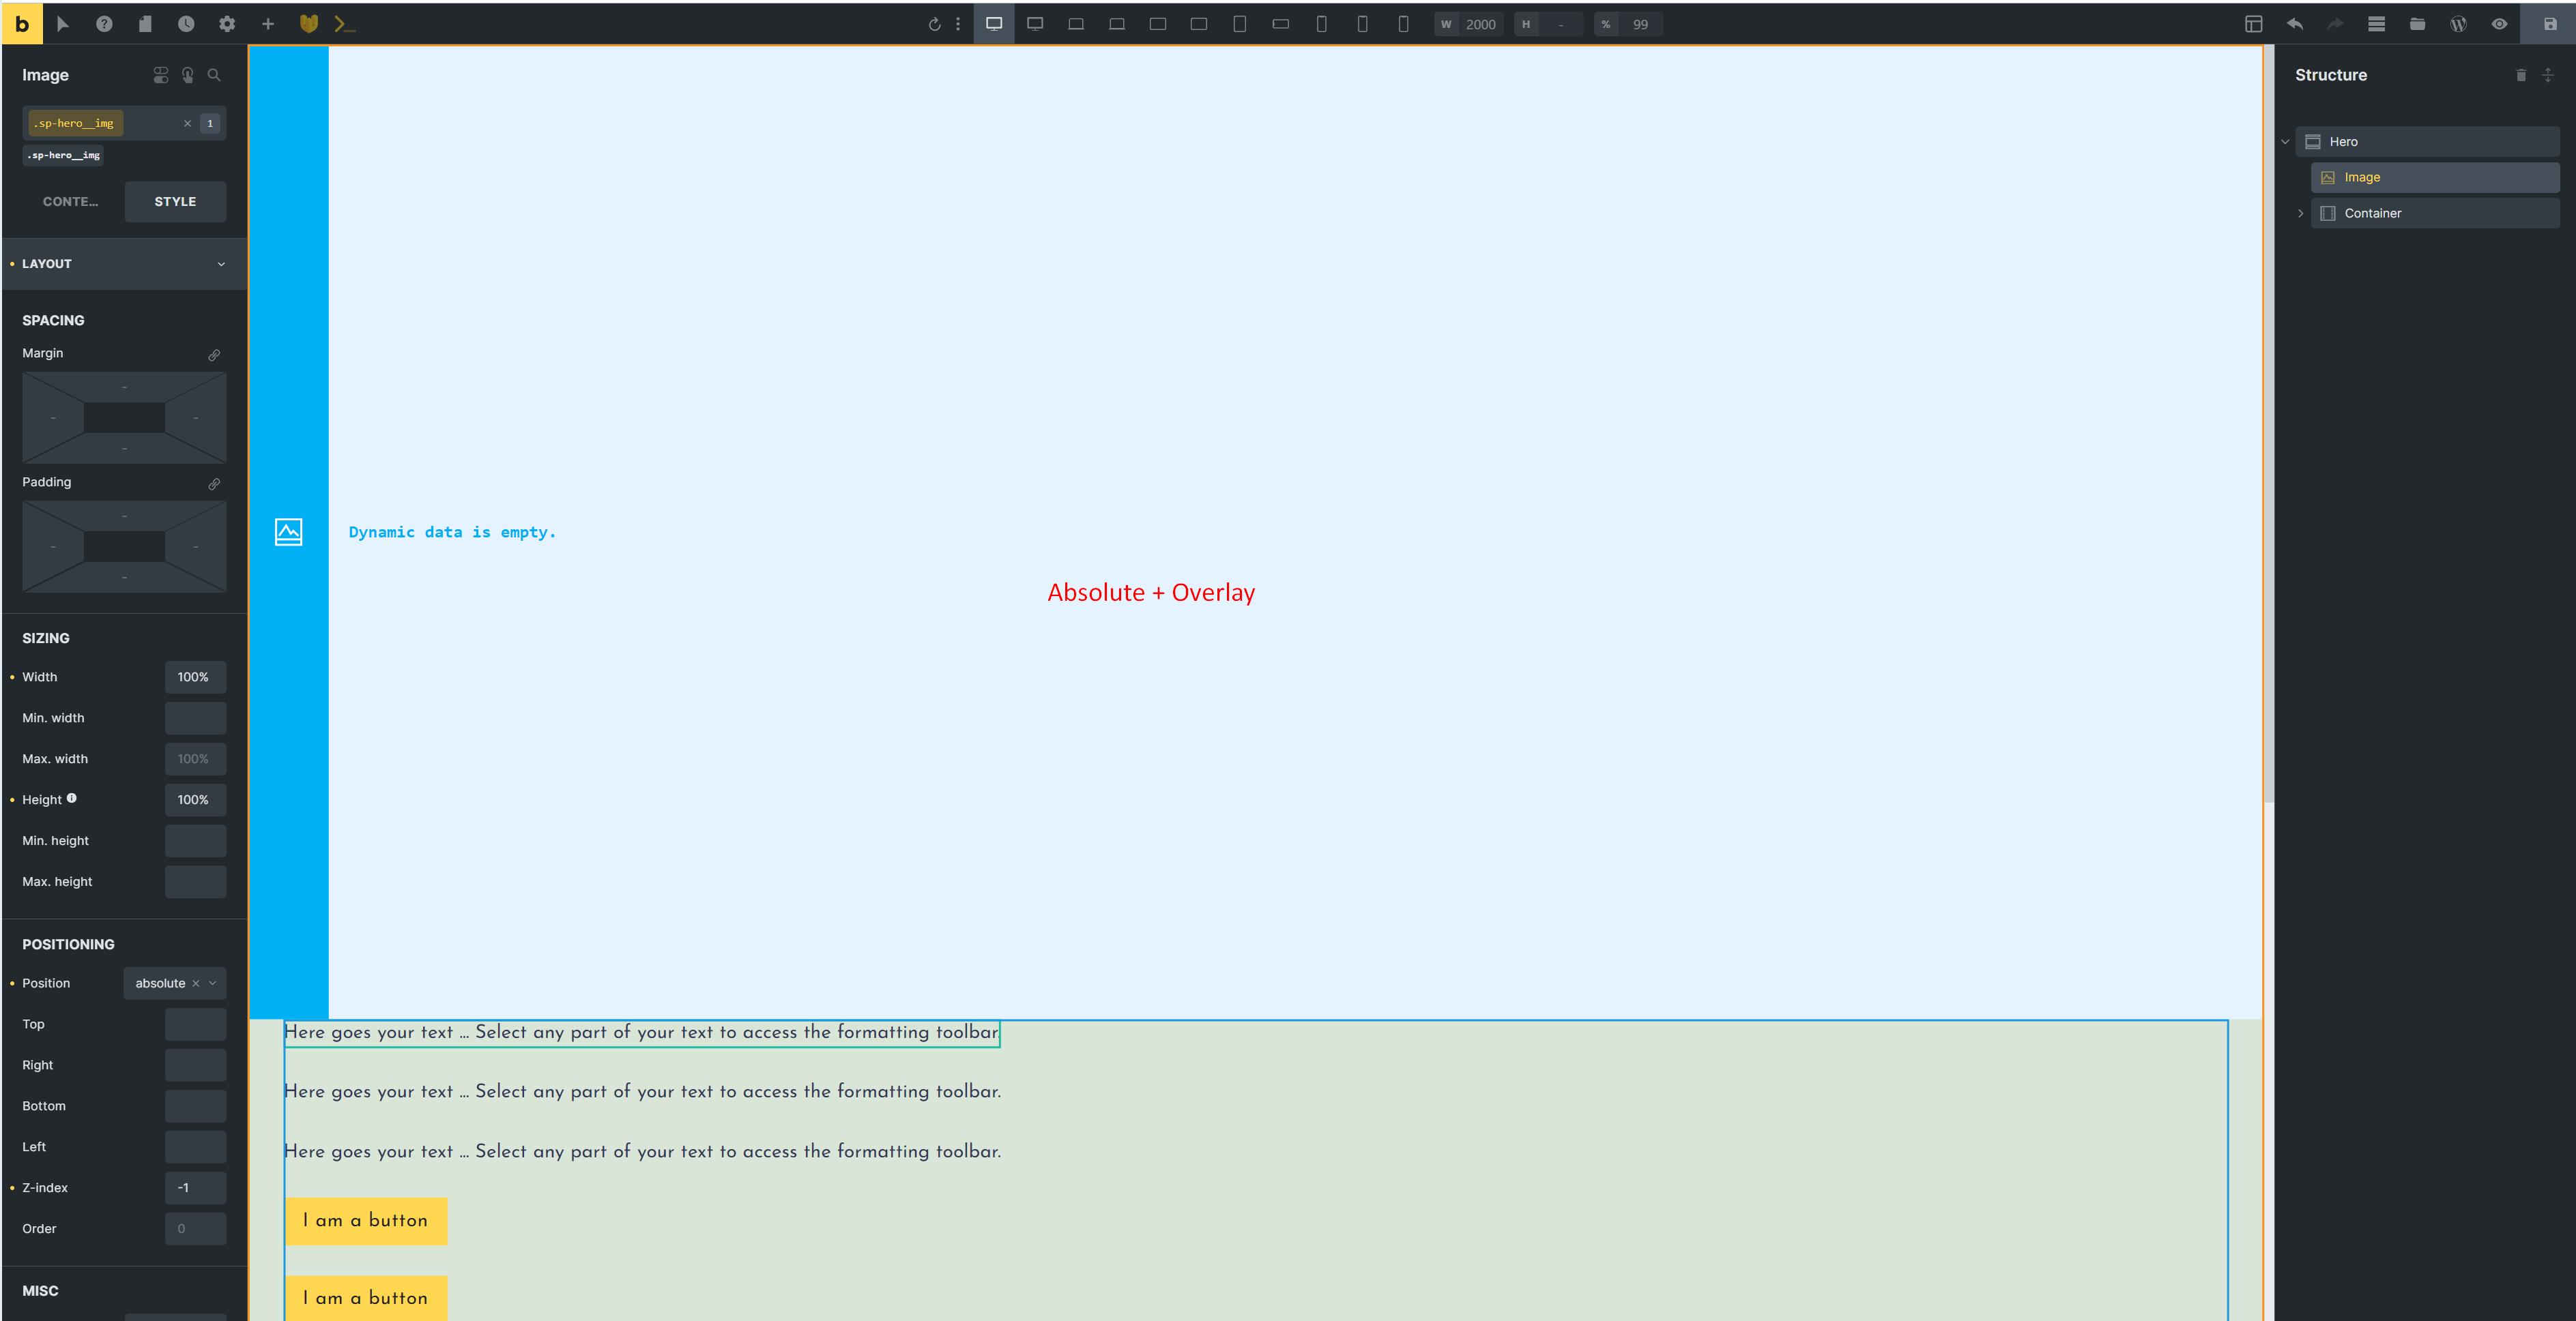The image size is (2576, 1321).
Task: Click the Bottom position input
Action: pos(195,1107)
